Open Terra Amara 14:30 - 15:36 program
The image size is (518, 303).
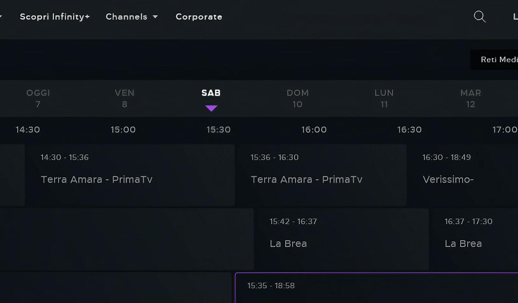click(130, 175)
